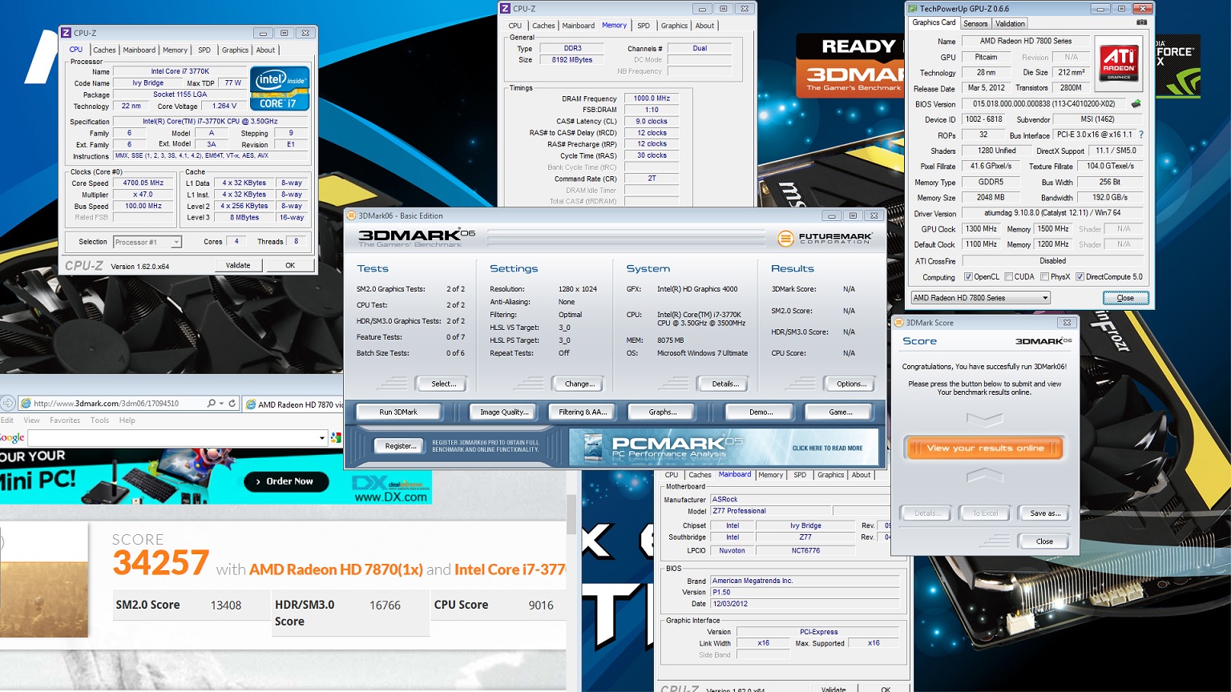Click the Demo... button

pos(761,412)
